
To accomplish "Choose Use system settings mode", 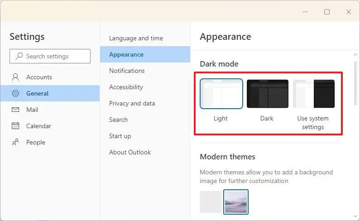I will click(313, 94).
